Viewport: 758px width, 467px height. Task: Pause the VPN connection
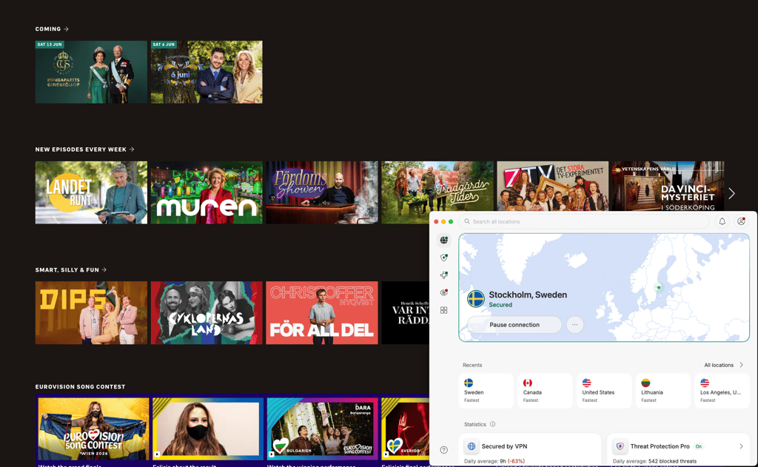click(x=514, y=325)
